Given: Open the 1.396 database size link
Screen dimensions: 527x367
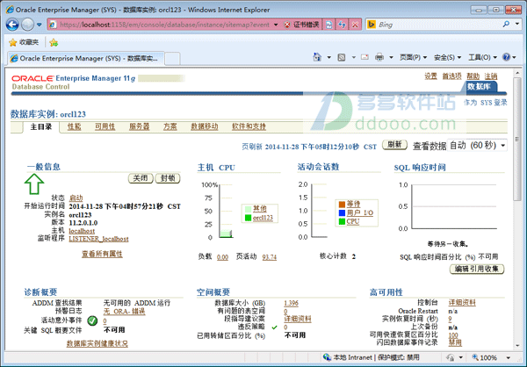Looking at the screenshot, I should point(291,303).
